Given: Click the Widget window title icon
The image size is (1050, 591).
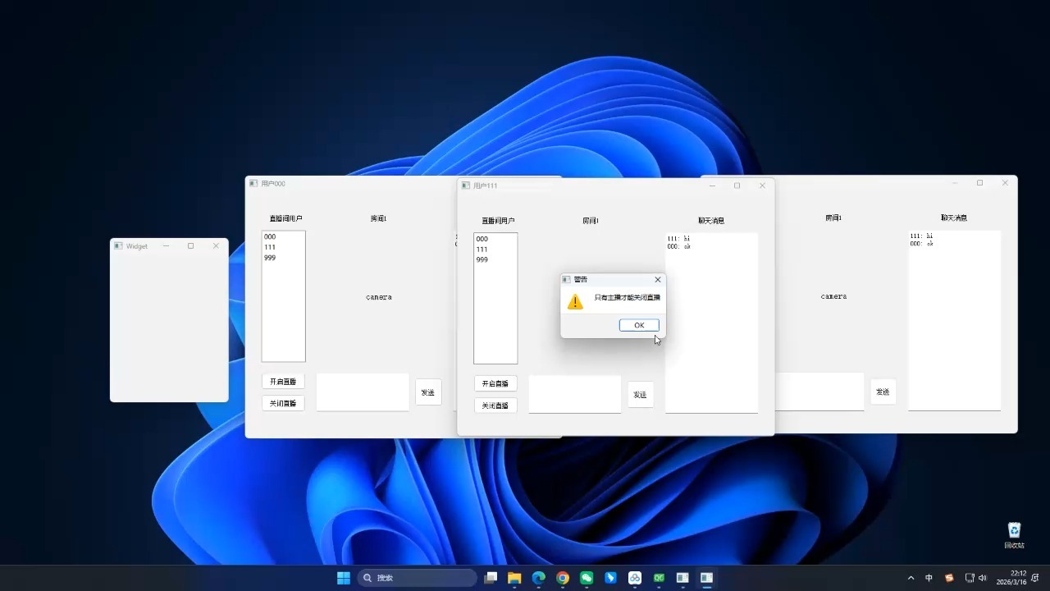Looking at the screenshot, I should (x=118, y=246).
